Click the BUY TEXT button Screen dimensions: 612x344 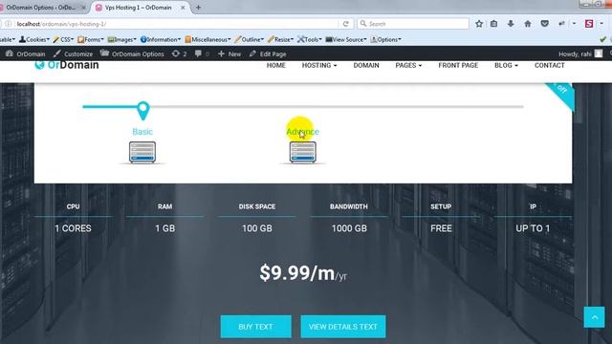[x=255, y=327]
